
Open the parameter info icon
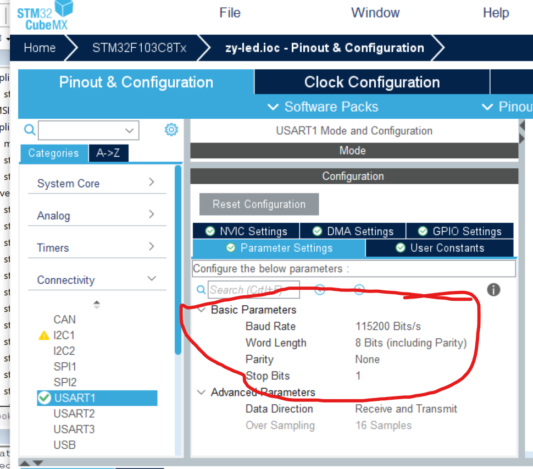tap(493, 290)
